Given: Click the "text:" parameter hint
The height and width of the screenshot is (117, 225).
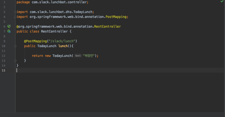Looking at the screenshot, I should tap(78, 56).
